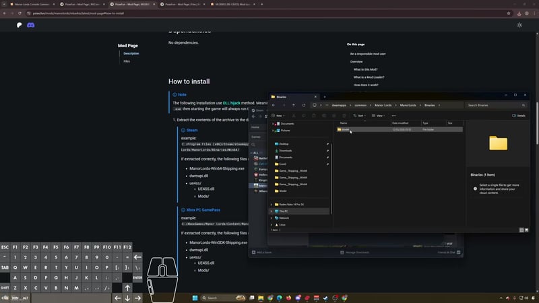This screenshot has width=539, height=303.
Task: Open the Discord icon on the website header
Action: point(30,25)
